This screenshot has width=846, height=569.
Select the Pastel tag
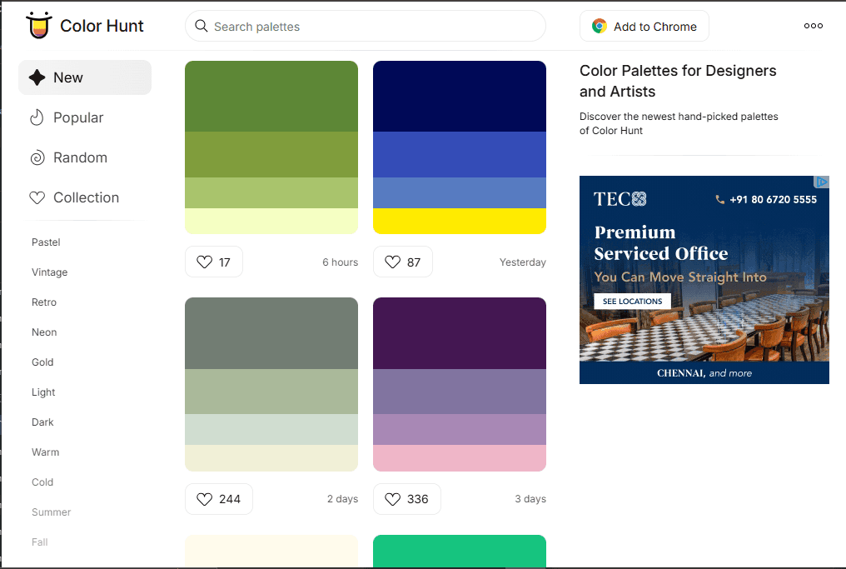(46, 242)
